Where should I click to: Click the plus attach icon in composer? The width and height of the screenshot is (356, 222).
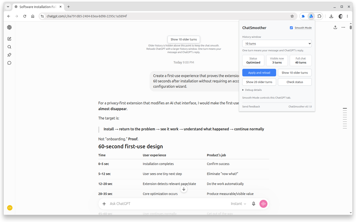(x=104, y=204)
